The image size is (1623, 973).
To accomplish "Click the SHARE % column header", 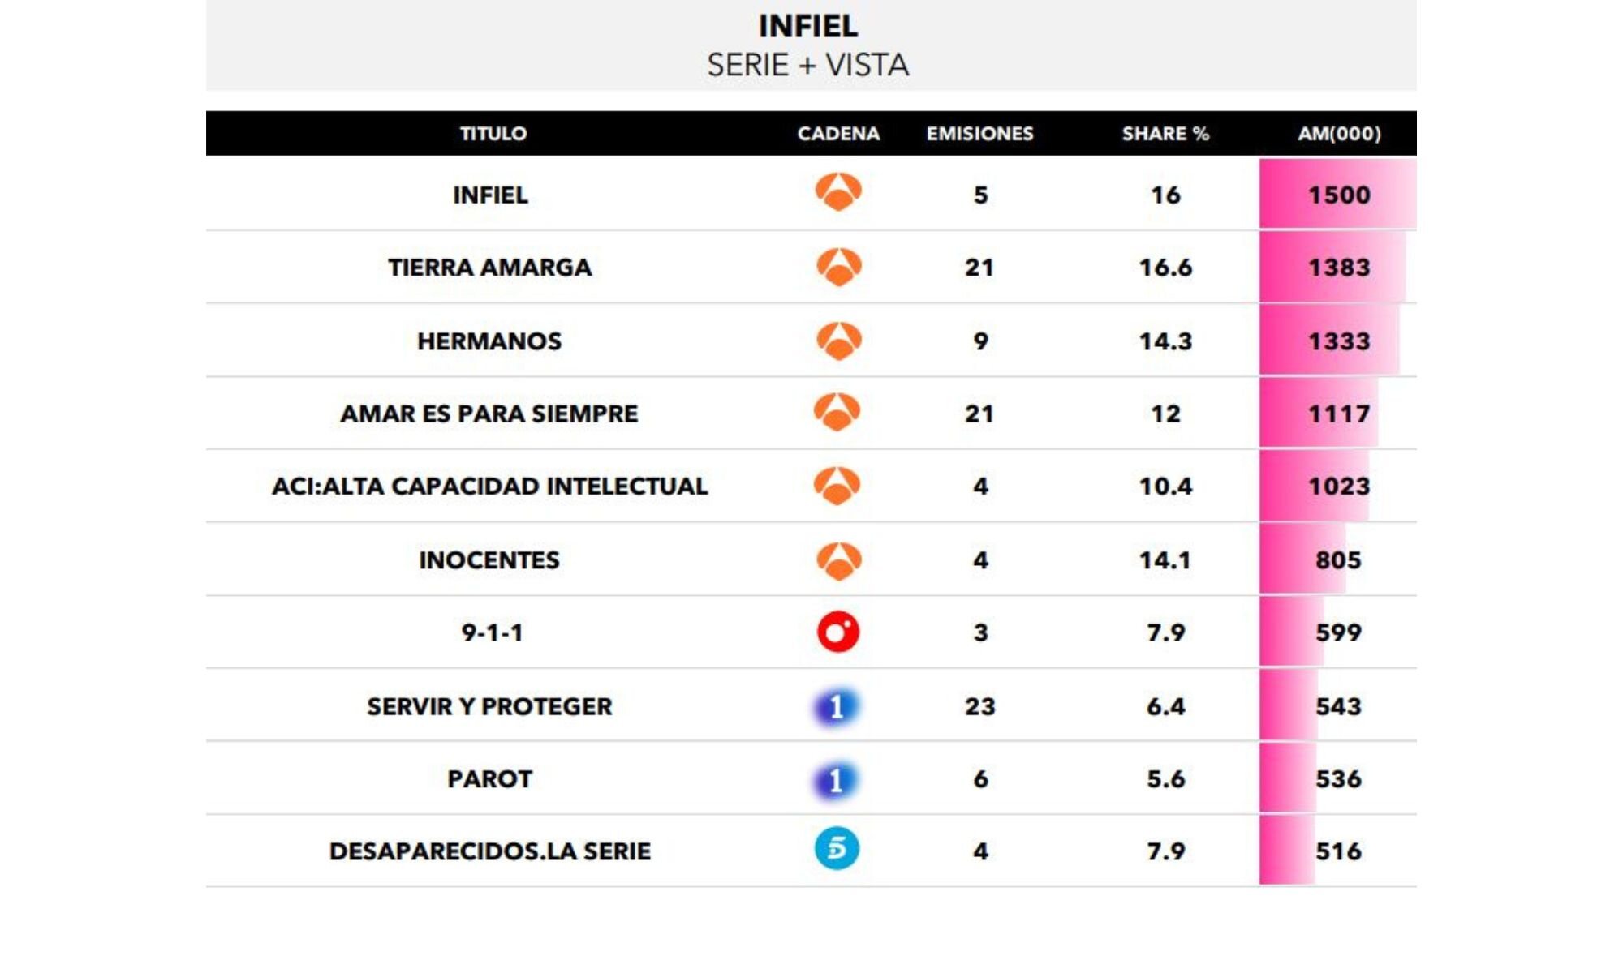I will [x=1165, y=134].
